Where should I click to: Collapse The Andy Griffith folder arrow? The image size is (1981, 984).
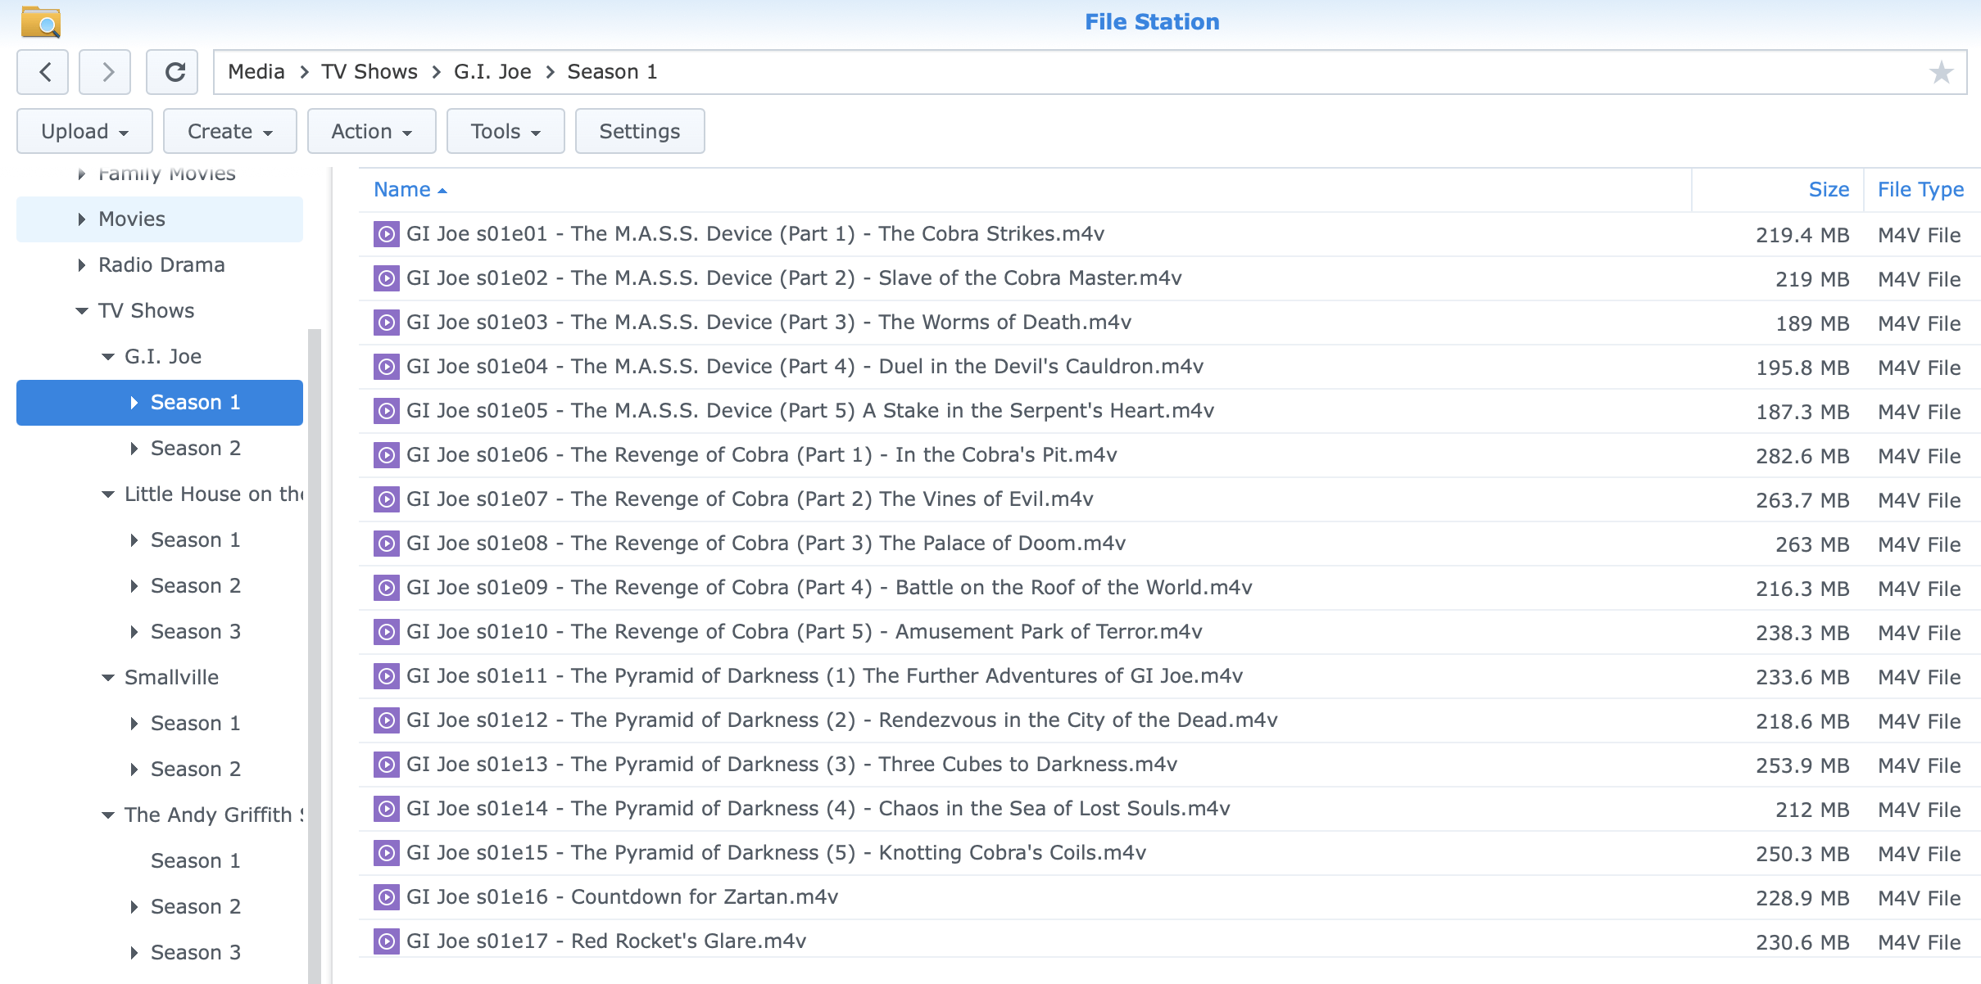tap(107, 815)
